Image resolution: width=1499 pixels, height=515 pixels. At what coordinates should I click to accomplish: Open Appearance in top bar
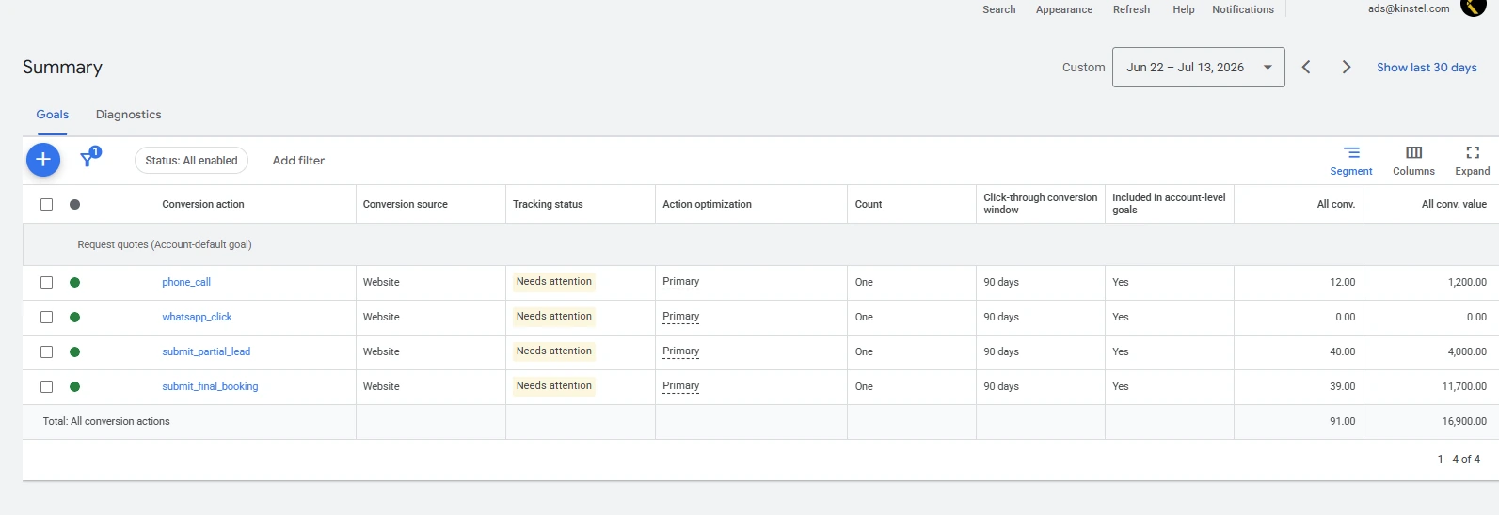[x=1064, y=9]
